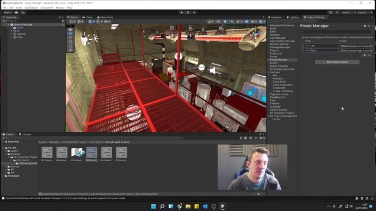The image size is (376, 211).
Task: Open the Gizmos dropdown in scene toolbar
Action: click(261, 22)
